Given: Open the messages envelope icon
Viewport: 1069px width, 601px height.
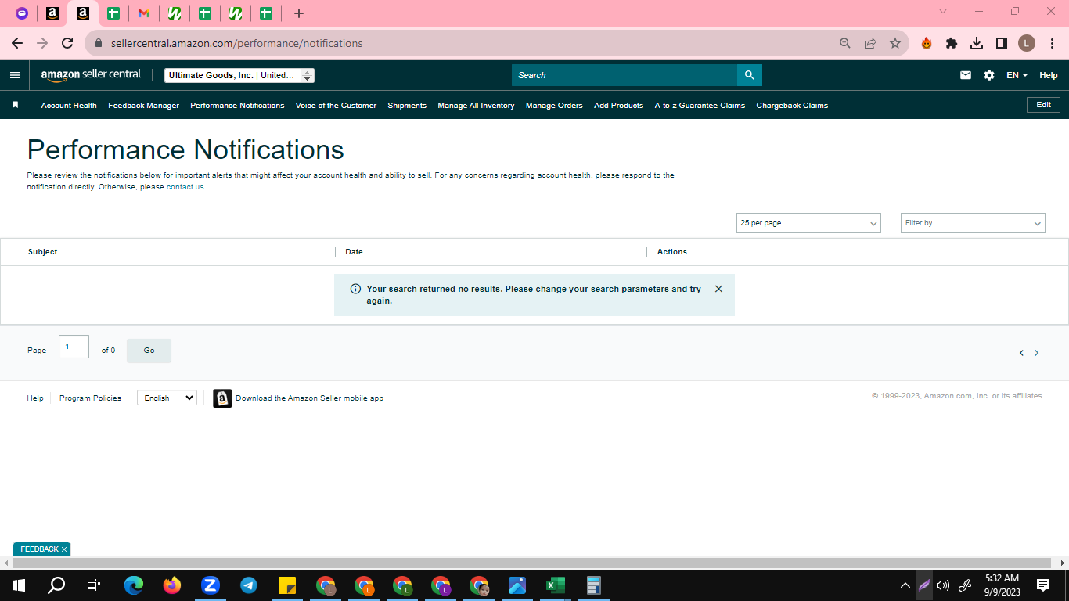Looking at the screenshot, I should [966, 75].
